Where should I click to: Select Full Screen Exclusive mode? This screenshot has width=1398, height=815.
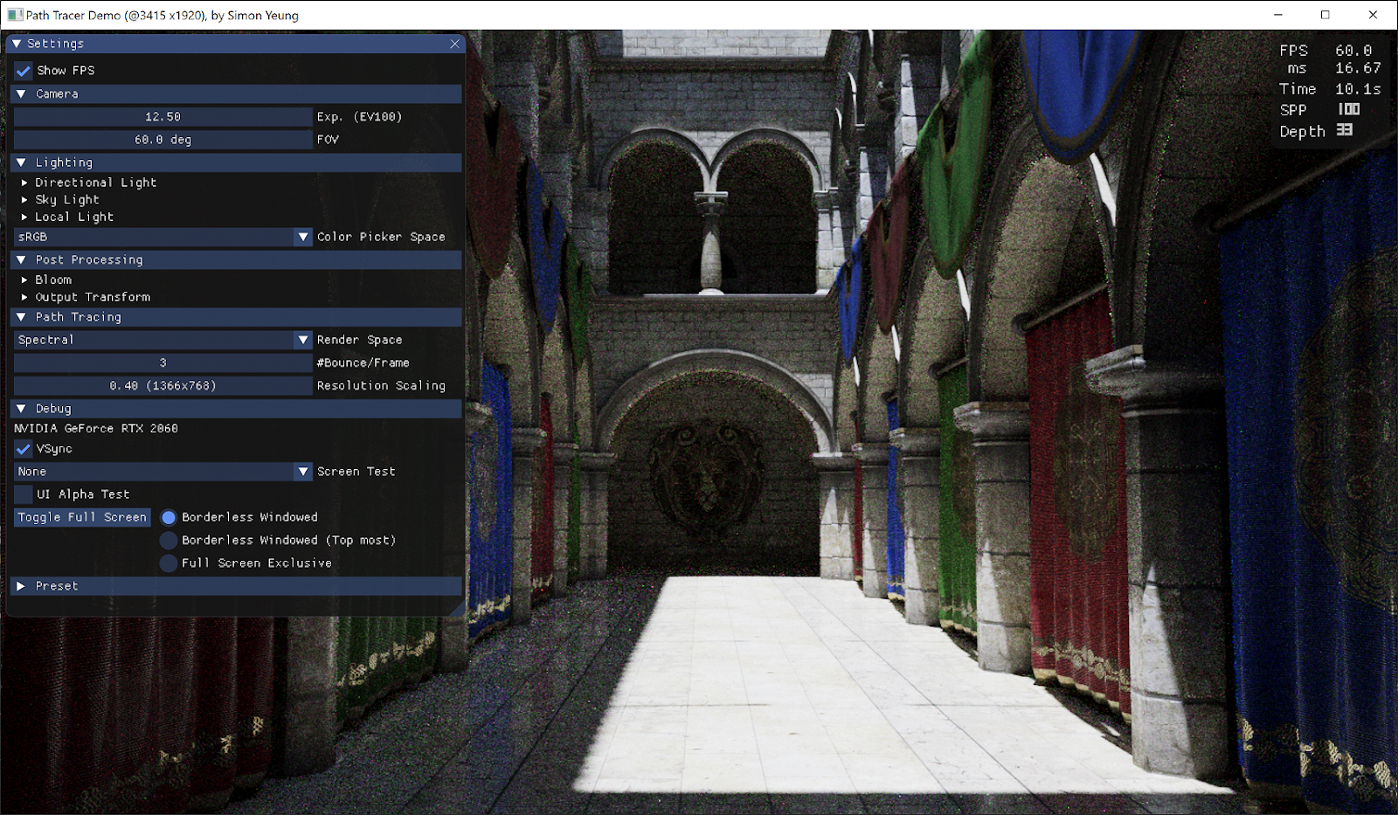click(x=168, y=563)
